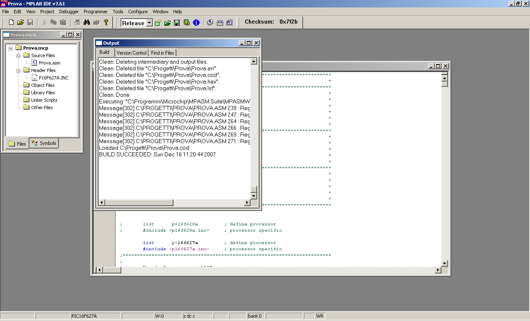This screenshot has width=530, height=321.
Task: Click the Open File folder icon
Action: point(21,22)
